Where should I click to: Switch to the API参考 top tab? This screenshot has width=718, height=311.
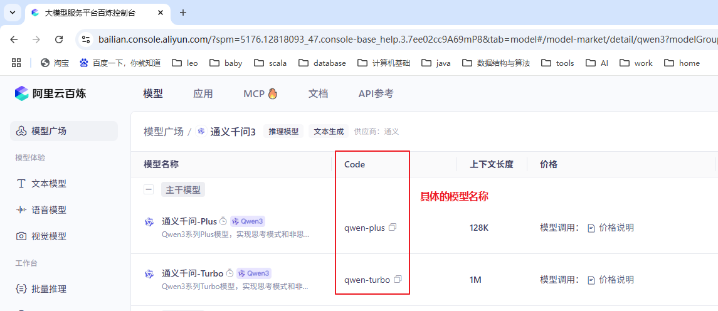click(376, 94)
